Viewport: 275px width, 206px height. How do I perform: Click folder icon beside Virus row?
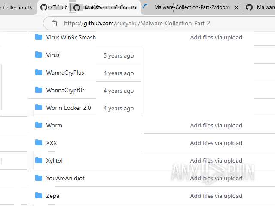39,55
